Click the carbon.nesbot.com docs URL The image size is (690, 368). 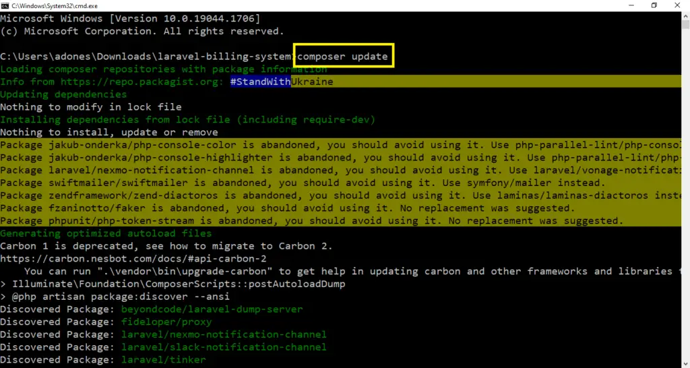tap(133, 259)
